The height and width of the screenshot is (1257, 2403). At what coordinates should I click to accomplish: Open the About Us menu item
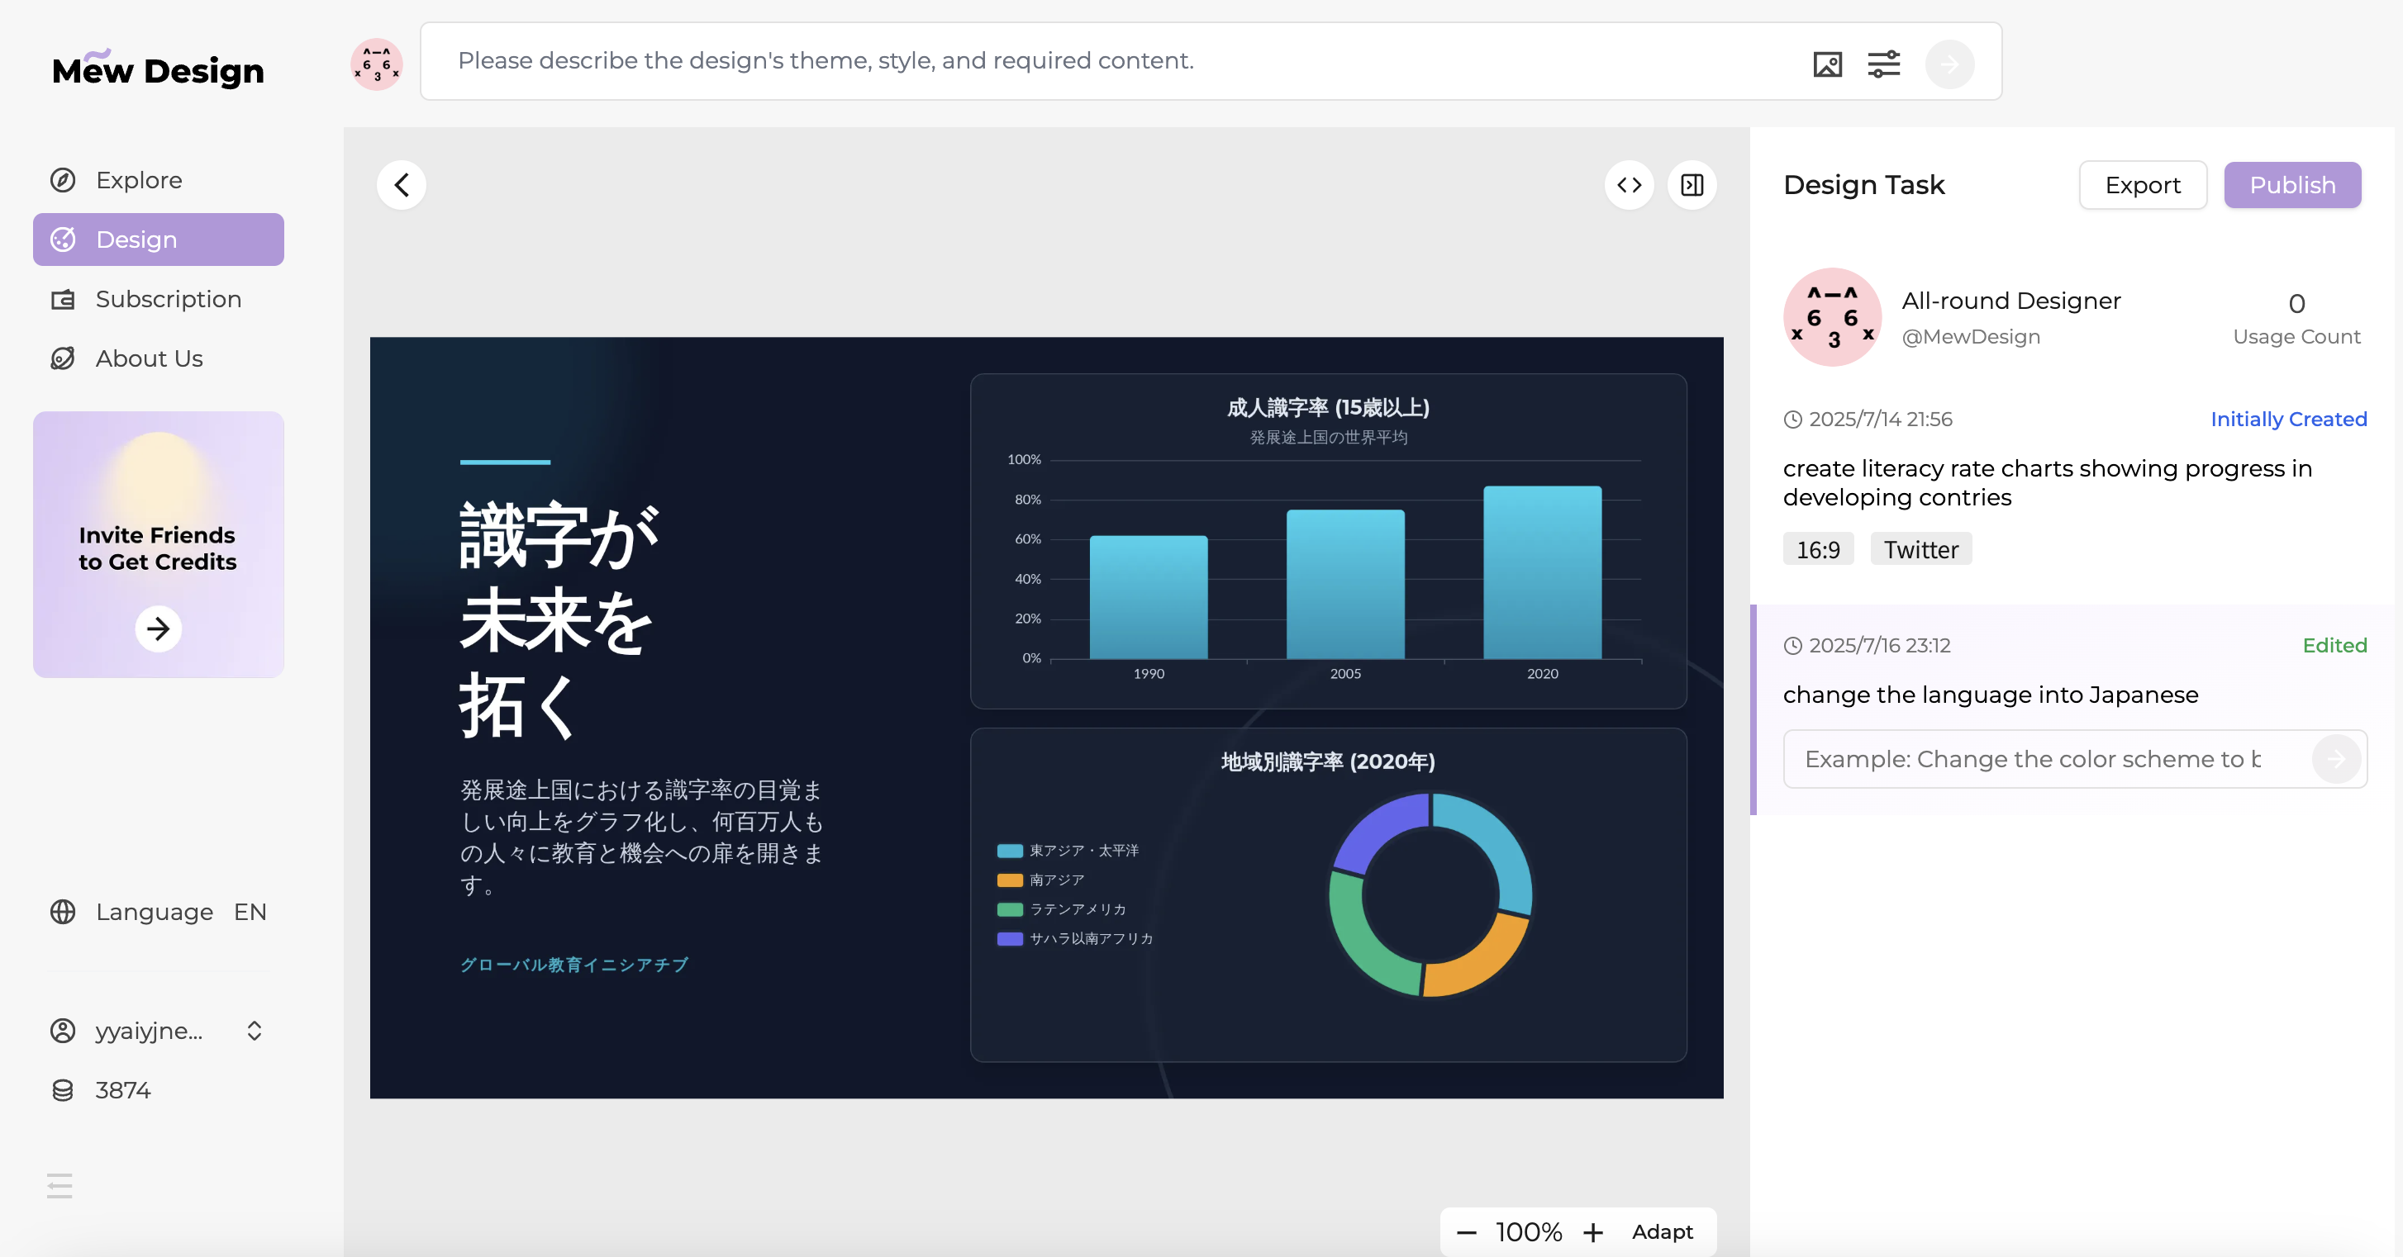pyautogui.click(x=159, y=358)
